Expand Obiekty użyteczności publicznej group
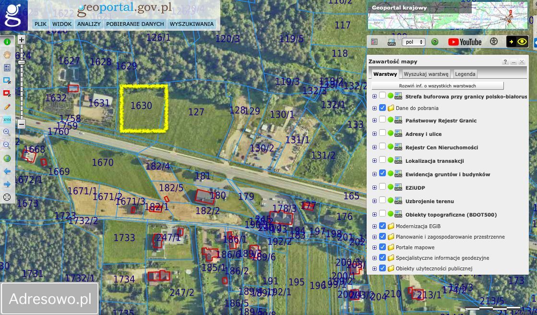Screen dimensions: 537x315 click(374, 269)
